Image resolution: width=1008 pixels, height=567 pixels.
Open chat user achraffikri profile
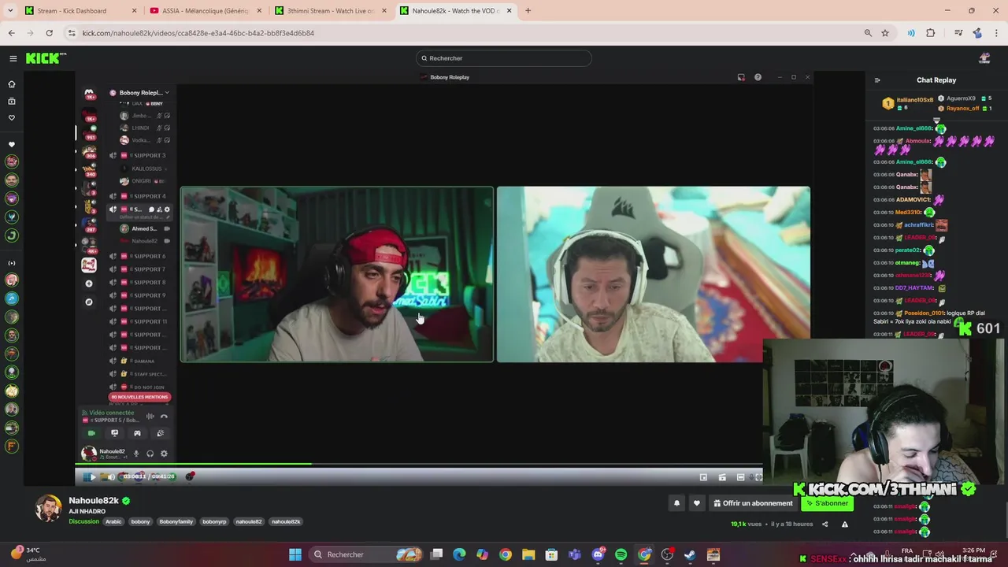coord(917,225)
